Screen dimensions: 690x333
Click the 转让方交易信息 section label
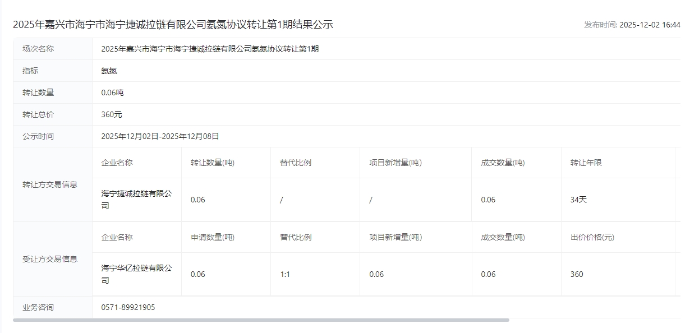point(50,184)
